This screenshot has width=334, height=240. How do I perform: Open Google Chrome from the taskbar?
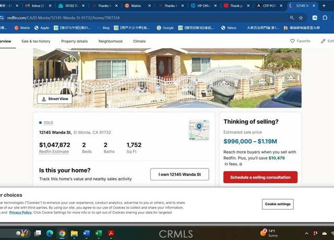coord(62,233)
